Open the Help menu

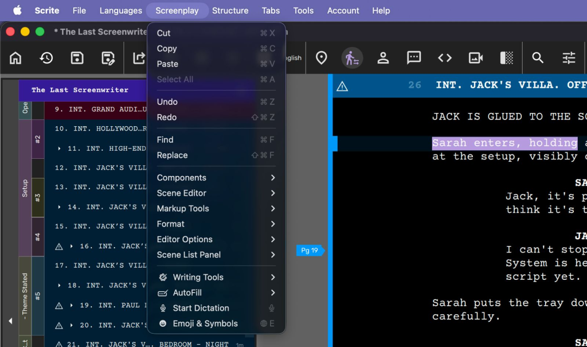pos(381,10)
